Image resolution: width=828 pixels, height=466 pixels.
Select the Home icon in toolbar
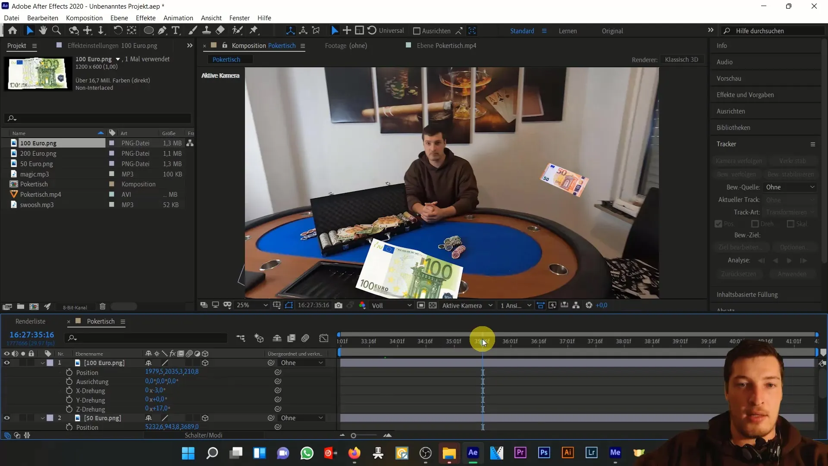pyautogui.click(x=13, y=31)
